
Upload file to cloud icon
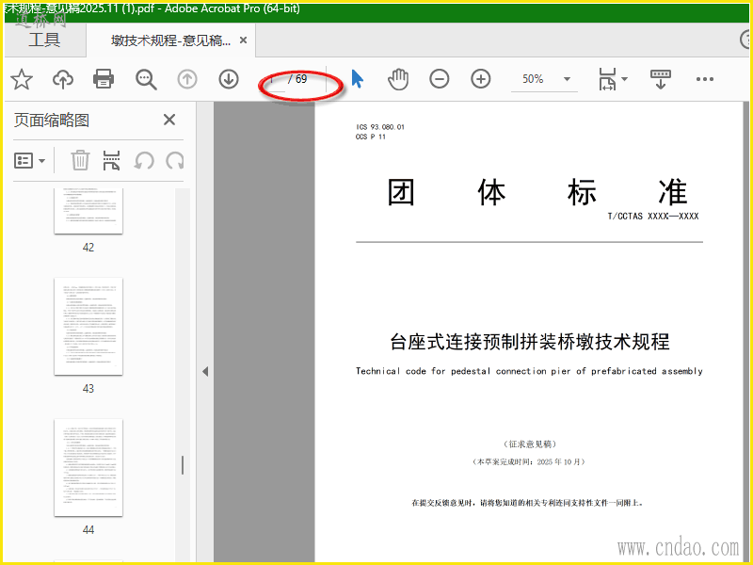(x=63, y=79)
